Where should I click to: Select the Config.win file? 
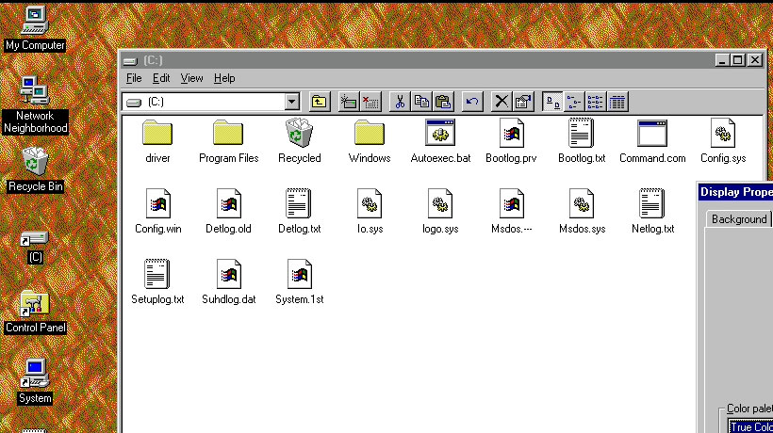point(157,212)
